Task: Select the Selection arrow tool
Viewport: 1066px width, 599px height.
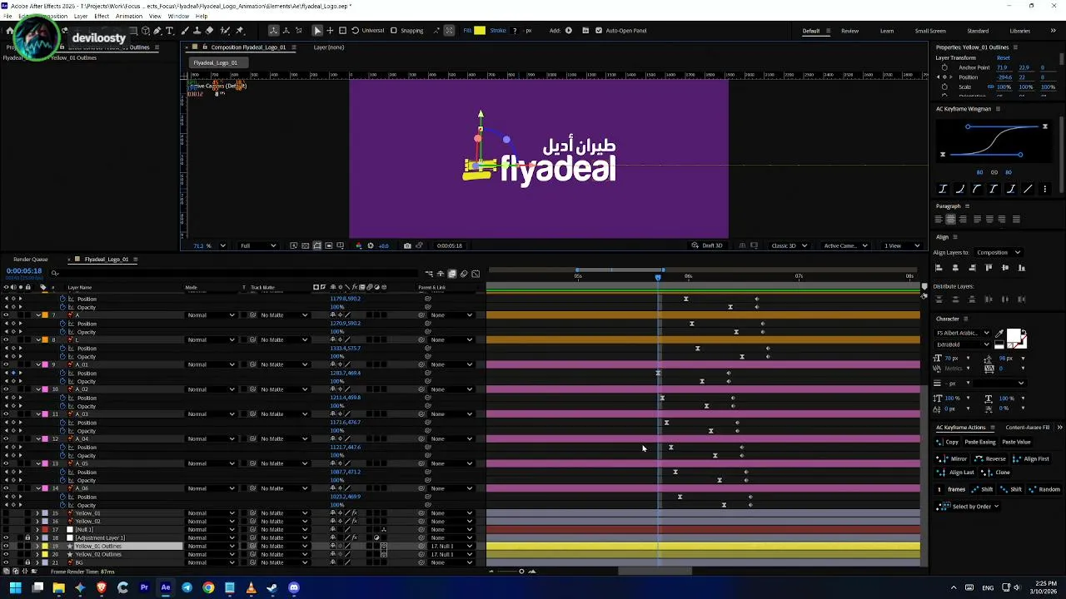Action: [x=317, y=31]
